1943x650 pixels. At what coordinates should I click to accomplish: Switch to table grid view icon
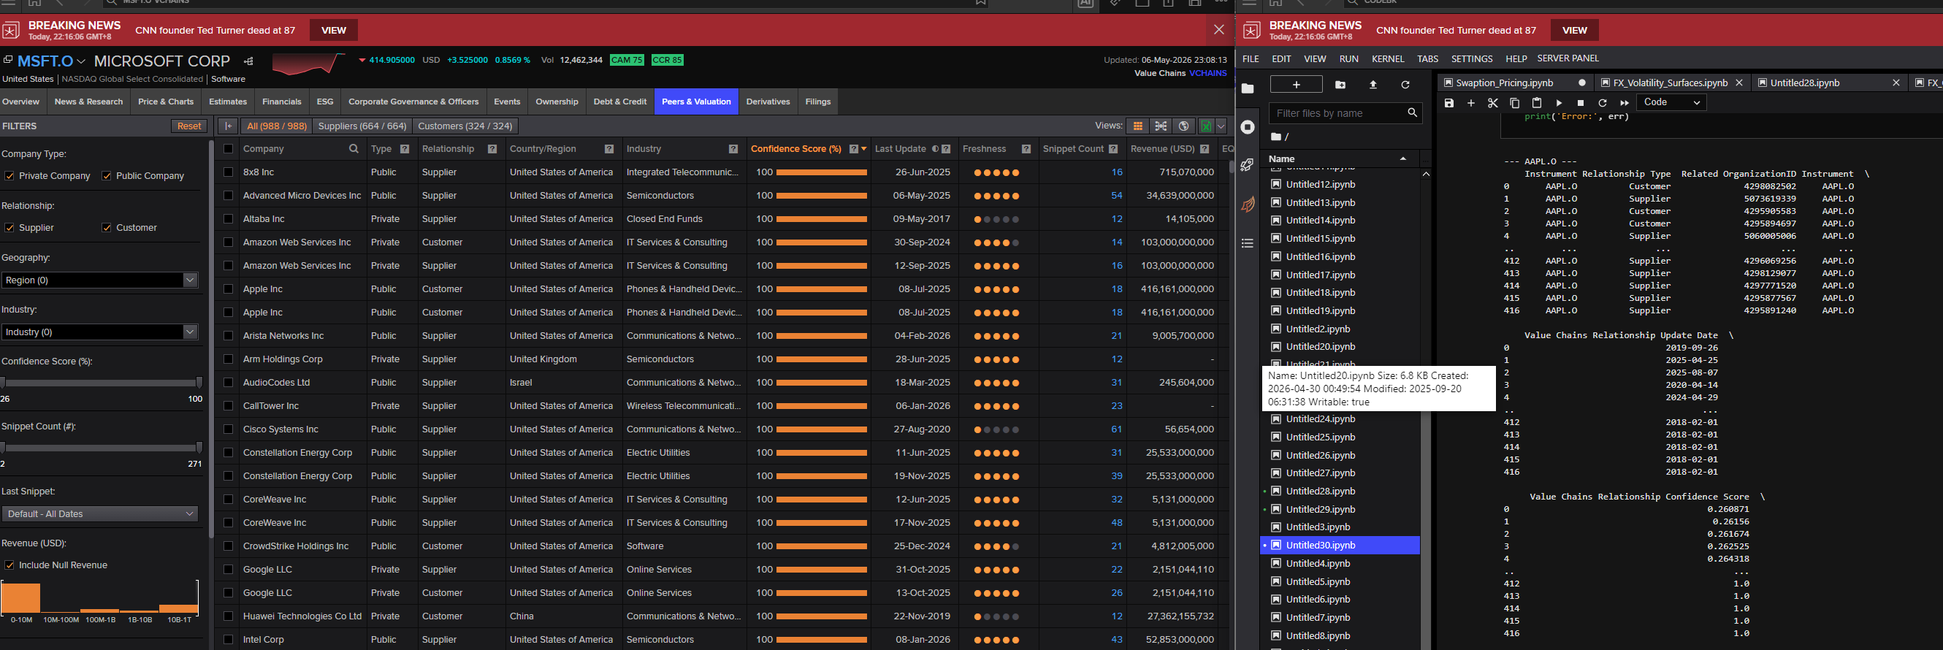coord(1138,126)
